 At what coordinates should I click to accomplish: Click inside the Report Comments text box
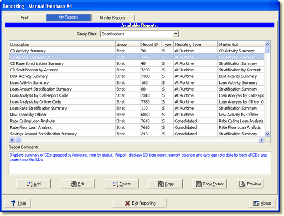[x=140, y=163]
